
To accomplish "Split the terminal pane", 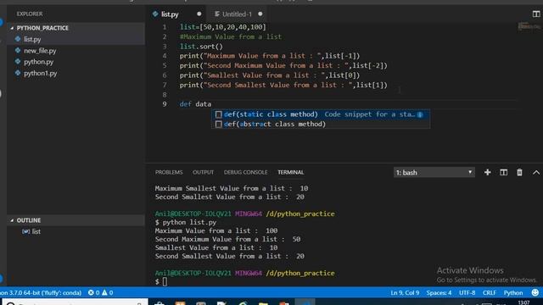I will click(503, 172).
